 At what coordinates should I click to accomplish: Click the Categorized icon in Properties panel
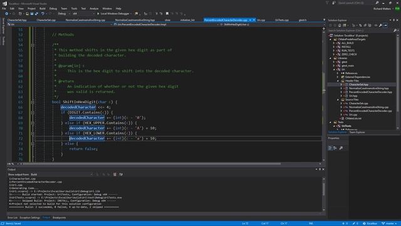tap(330, 148)
